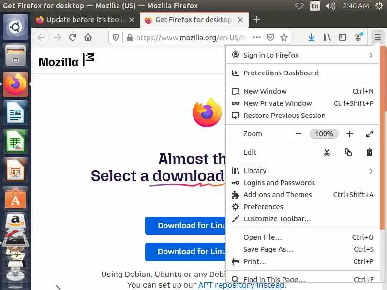387x290 pixels.
Task: Open Amazon launcher icon
Action: 15,221
